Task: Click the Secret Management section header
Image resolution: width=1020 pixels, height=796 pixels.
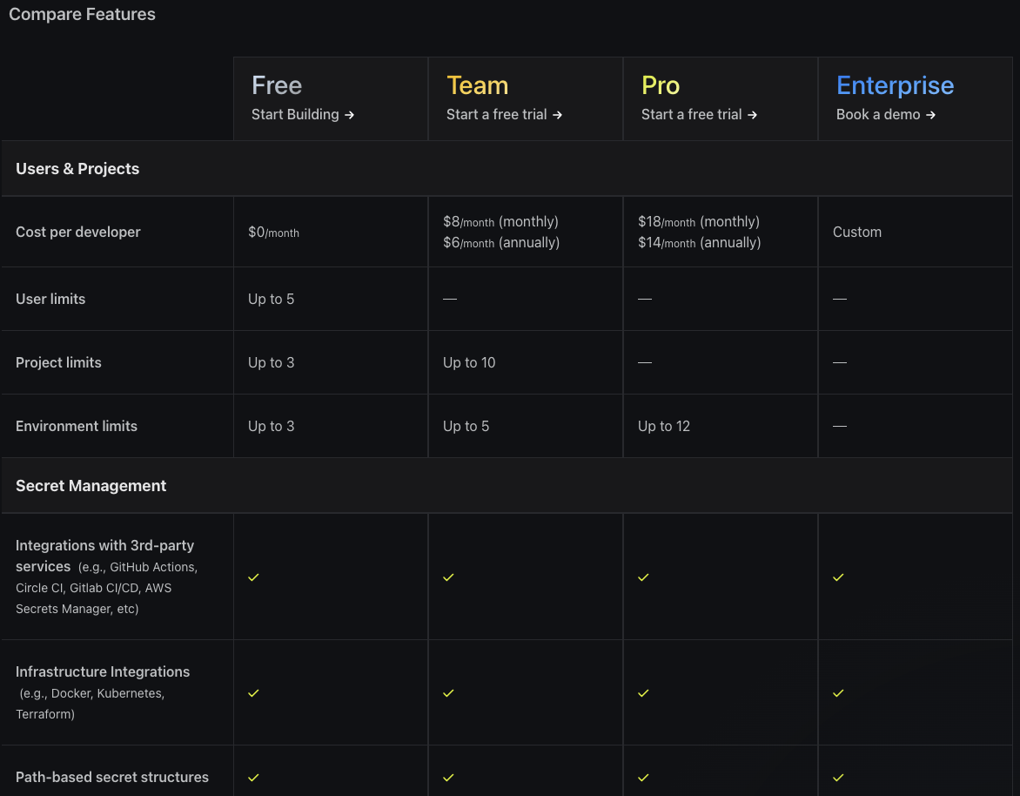Action: tap(91, 486)
